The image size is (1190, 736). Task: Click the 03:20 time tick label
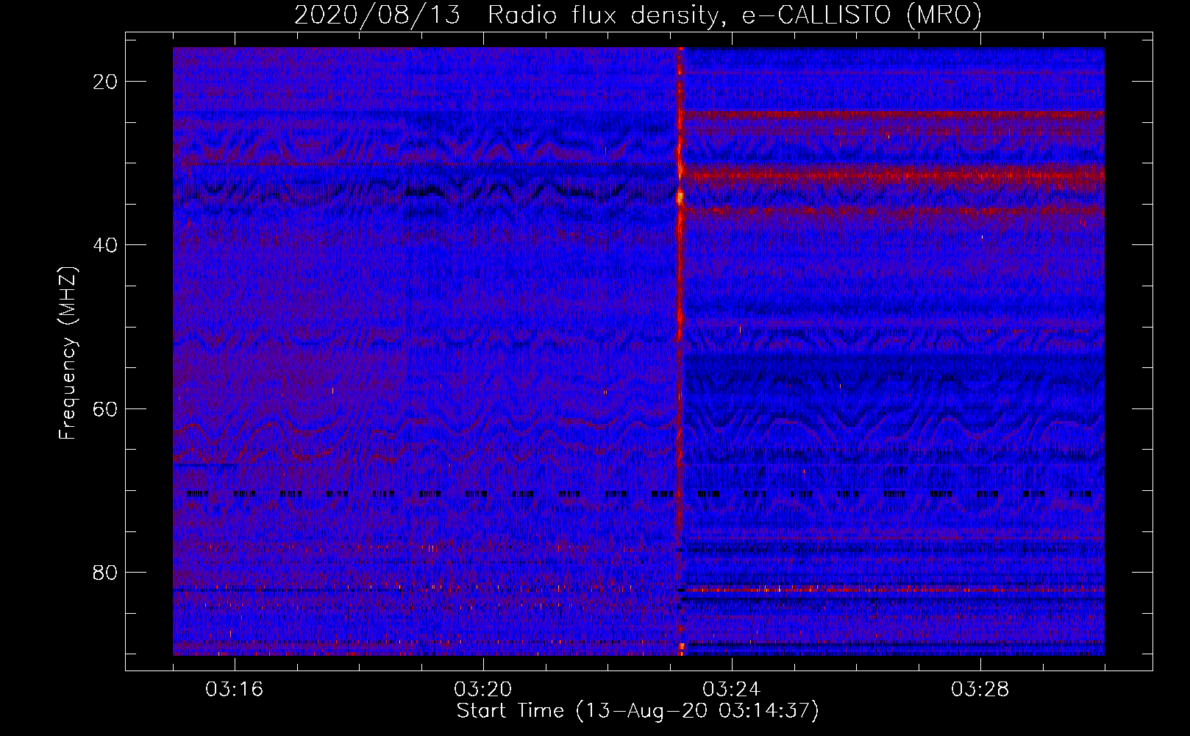point(483,690)
